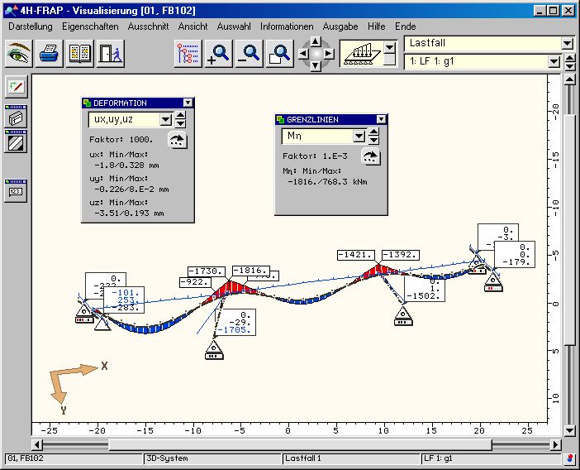Click the Faktor arrow button in DEFORMATION panel
Image resolution: width=580 pixels, height=470 pixels.
[x=177, y=141]
